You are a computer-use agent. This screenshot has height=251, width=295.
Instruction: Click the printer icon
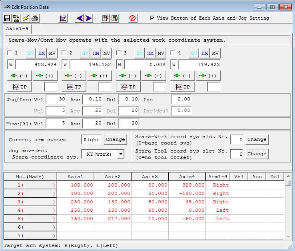[35, 18]
